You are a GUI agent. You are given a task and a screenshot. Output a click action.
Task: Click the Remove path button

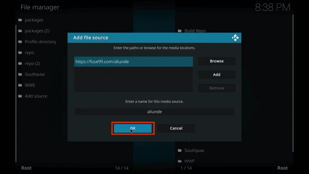click(x=217, y=88)
